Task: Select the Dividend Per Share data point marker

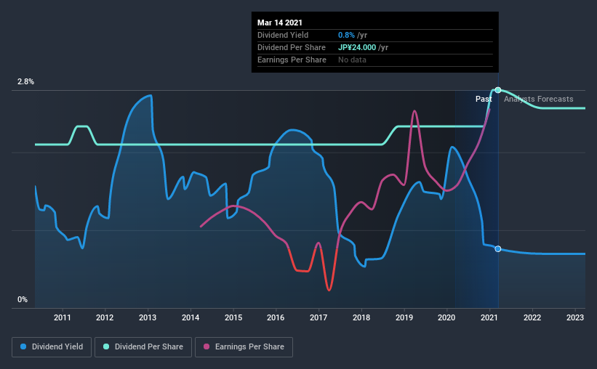Action: click(x=498, y=90)
